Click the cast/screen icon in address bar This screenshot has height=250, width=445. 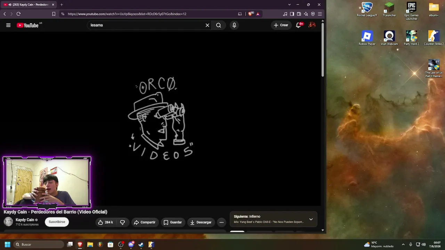click(240, 14)
